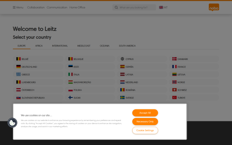
Task: Click the Cyprus globe icon
Action: click(x=122, y=59)
